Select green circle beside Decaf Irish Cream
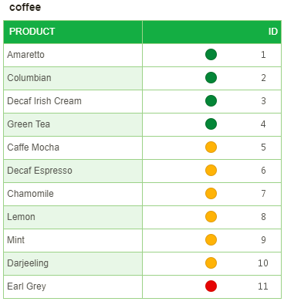This screenshot has width=284, height=305. pyautogui.click(x=211, y=101)
